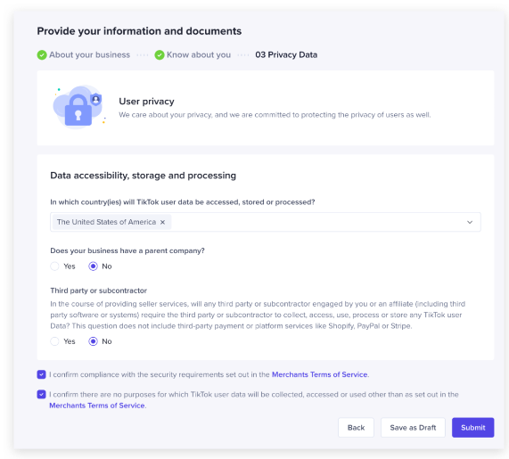Choose No for third party or subcontractor
509x459 pixels.
click(x=94, y=341)
